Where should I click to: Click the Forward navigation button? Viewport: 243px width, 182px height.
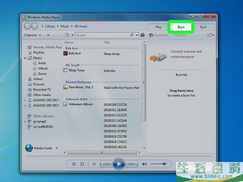point(35,26)
